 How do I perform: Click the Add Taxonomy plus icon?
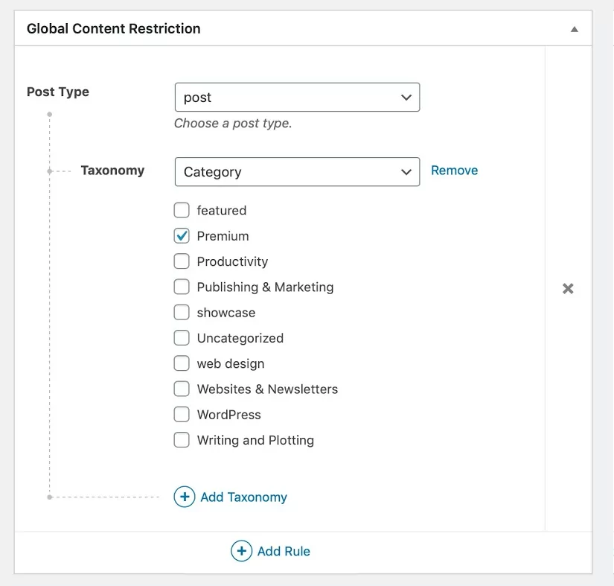point(185,497)
